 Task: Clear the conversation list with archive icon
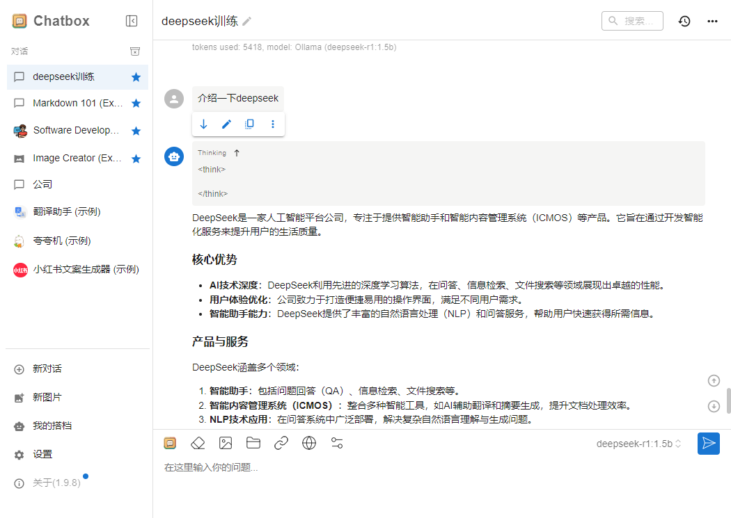[x=135, y=51]
